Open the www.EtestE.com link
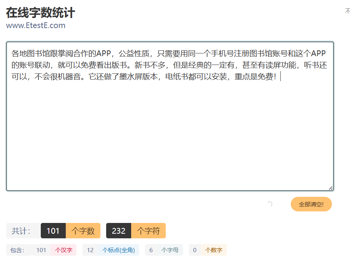The image size is (350, 256). click(36, 25)
